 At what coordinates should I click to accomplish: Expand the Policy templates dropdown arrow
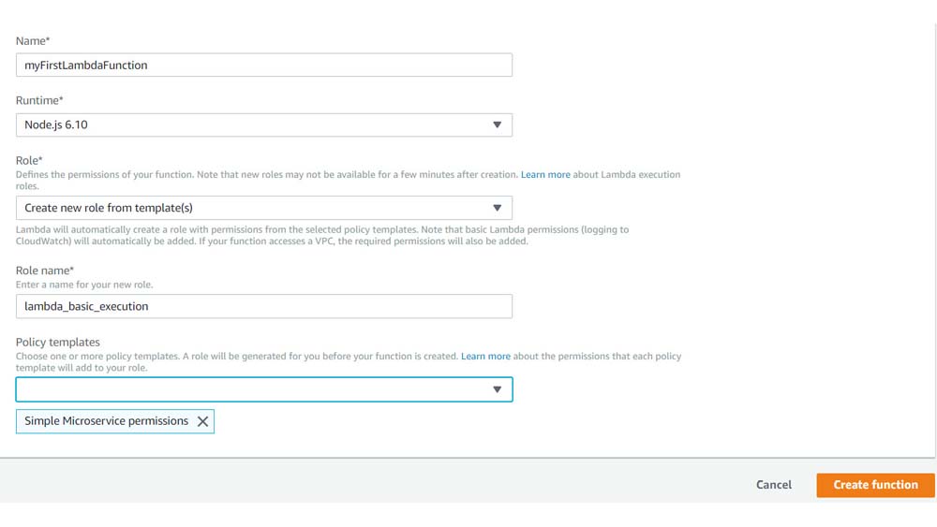click(x=498, y=389)
